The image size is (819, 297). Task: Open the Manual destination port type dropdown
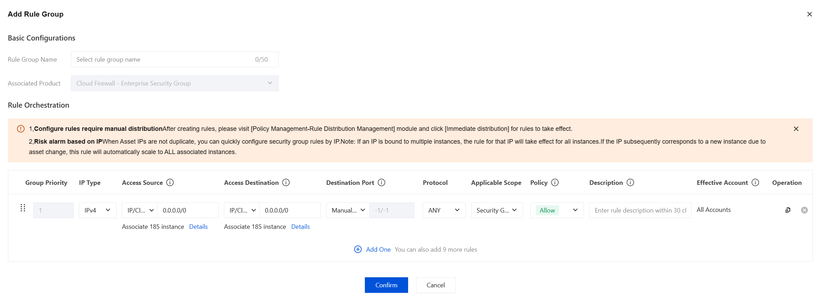point(348,210)
